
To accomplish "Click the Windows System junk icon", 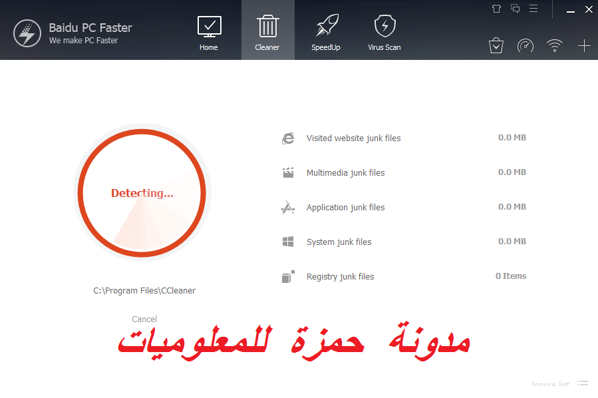I will tap(288, 242).
